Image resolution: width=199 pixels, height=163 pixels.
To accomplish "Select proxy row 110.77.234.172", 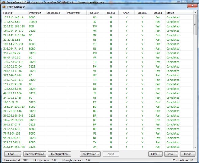I will [98, 80].
